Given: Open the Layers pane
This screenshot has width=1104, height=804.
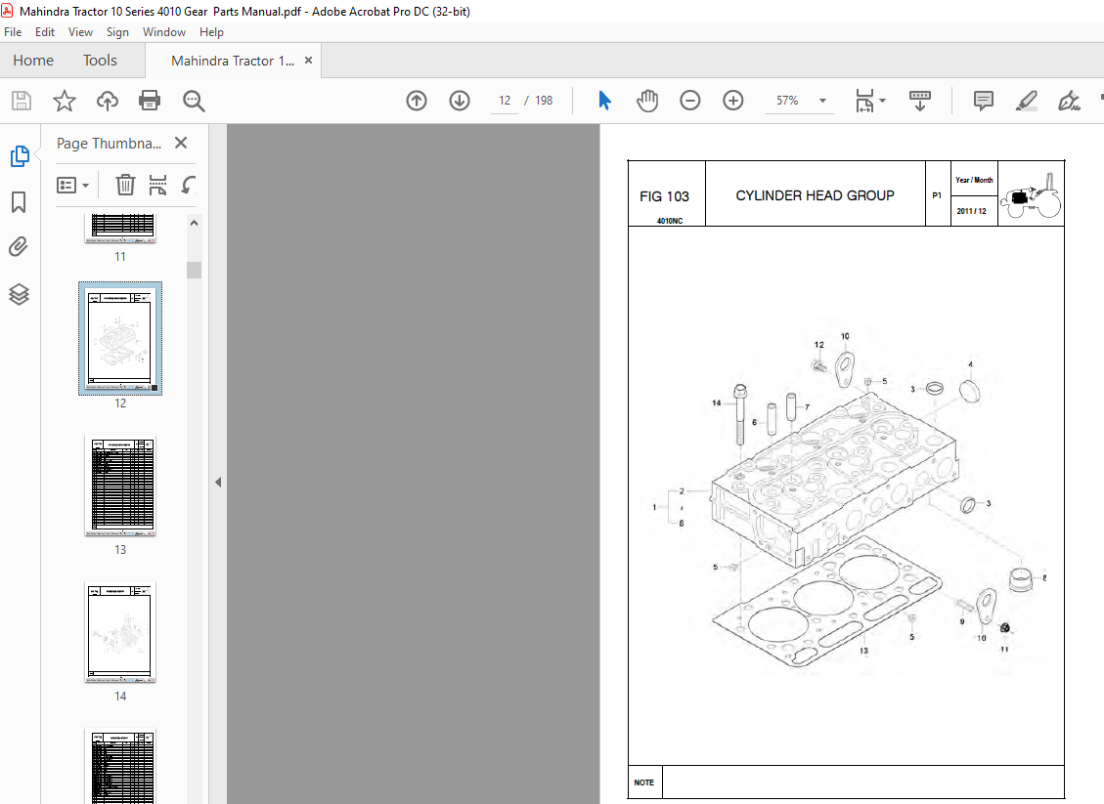Looking at the screenshot, I should pyautogui.click(x=19, y=294).
